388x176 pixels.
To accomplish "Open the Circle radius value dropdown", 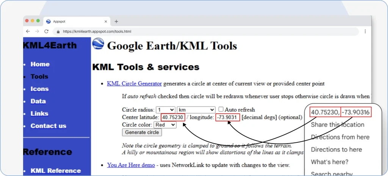I will pyautogui.click(x=166, y=110).
